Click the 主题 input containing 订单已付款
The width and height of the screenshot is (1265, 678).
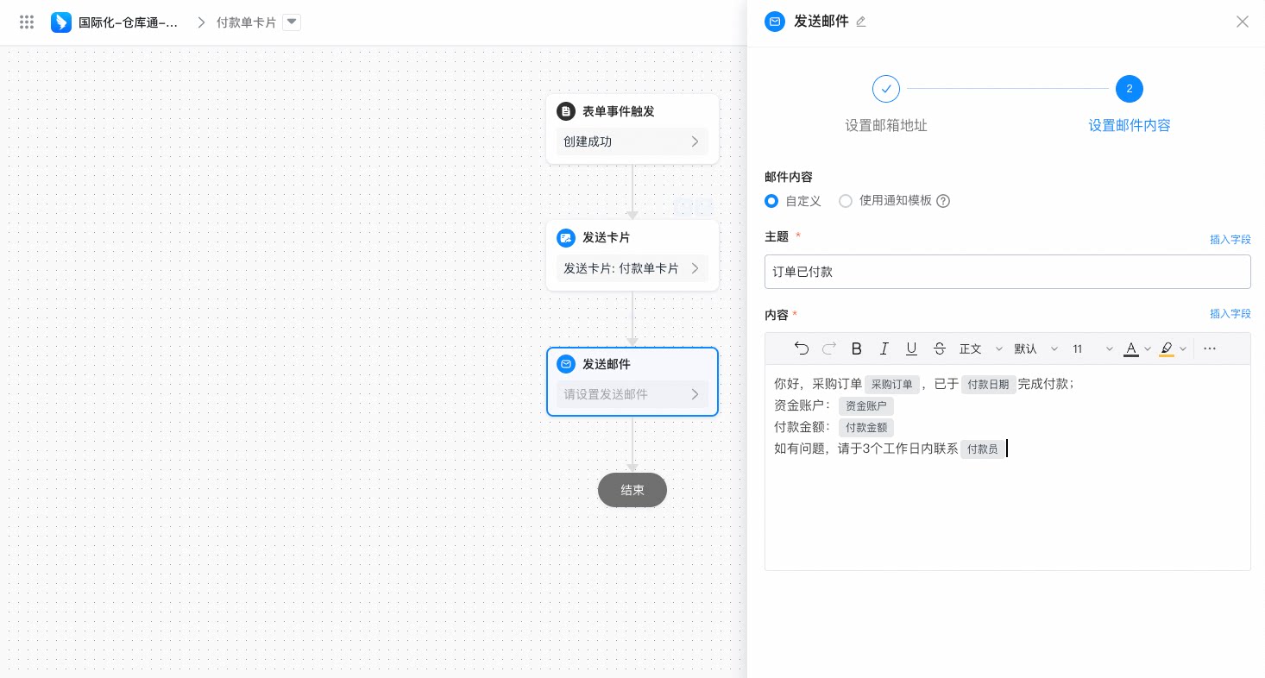(x=1007, y=272)
